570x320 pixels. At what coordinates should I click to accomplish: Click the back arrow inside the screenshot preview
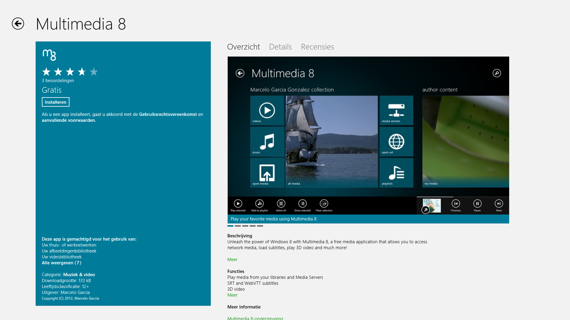[240, 73]
